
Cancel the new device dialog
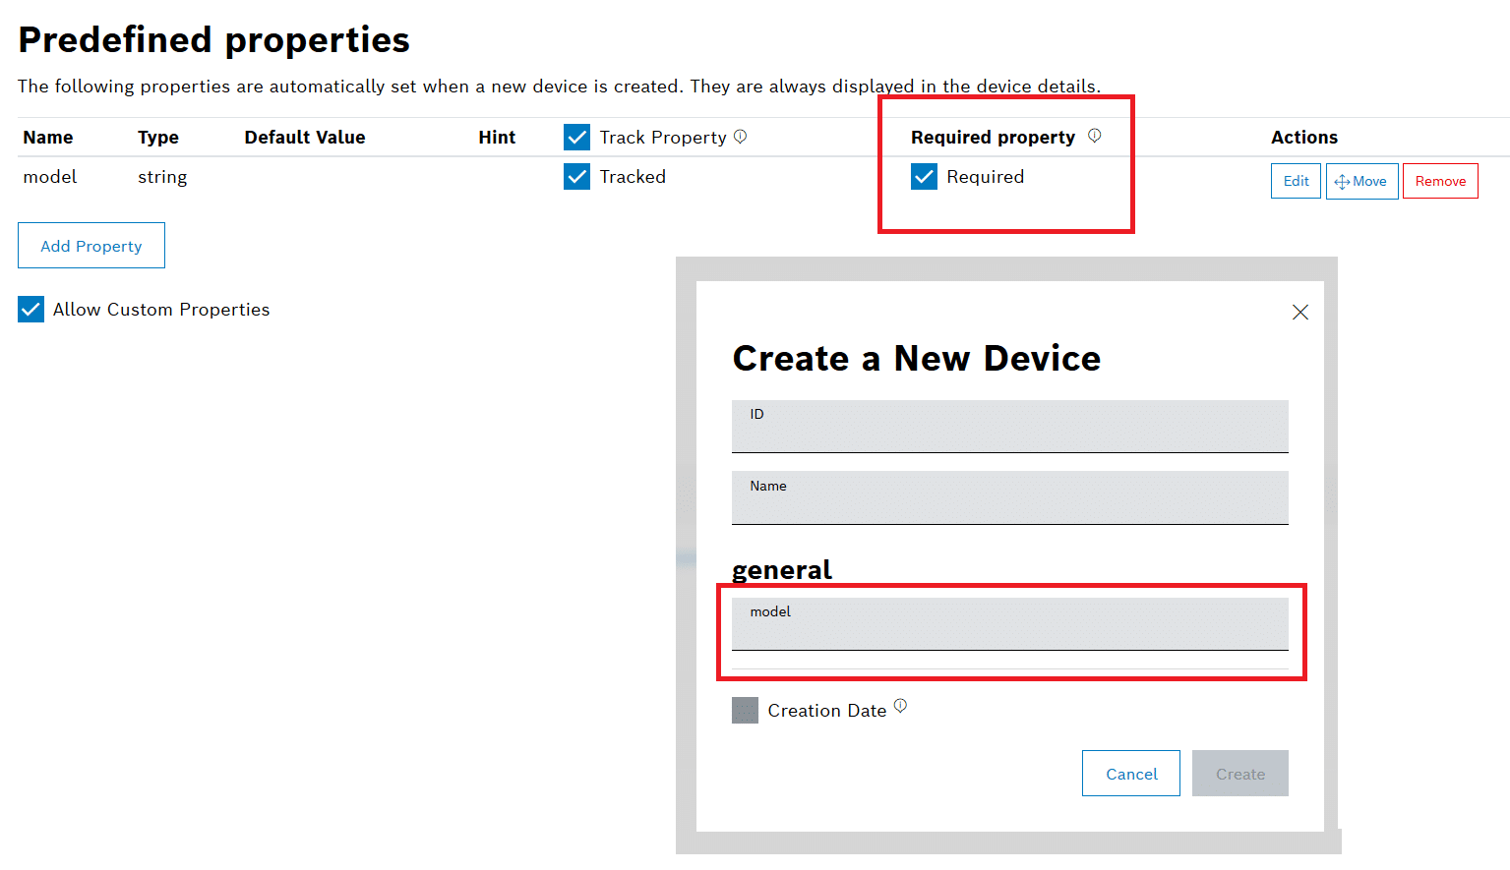(x=1130, y=774)
